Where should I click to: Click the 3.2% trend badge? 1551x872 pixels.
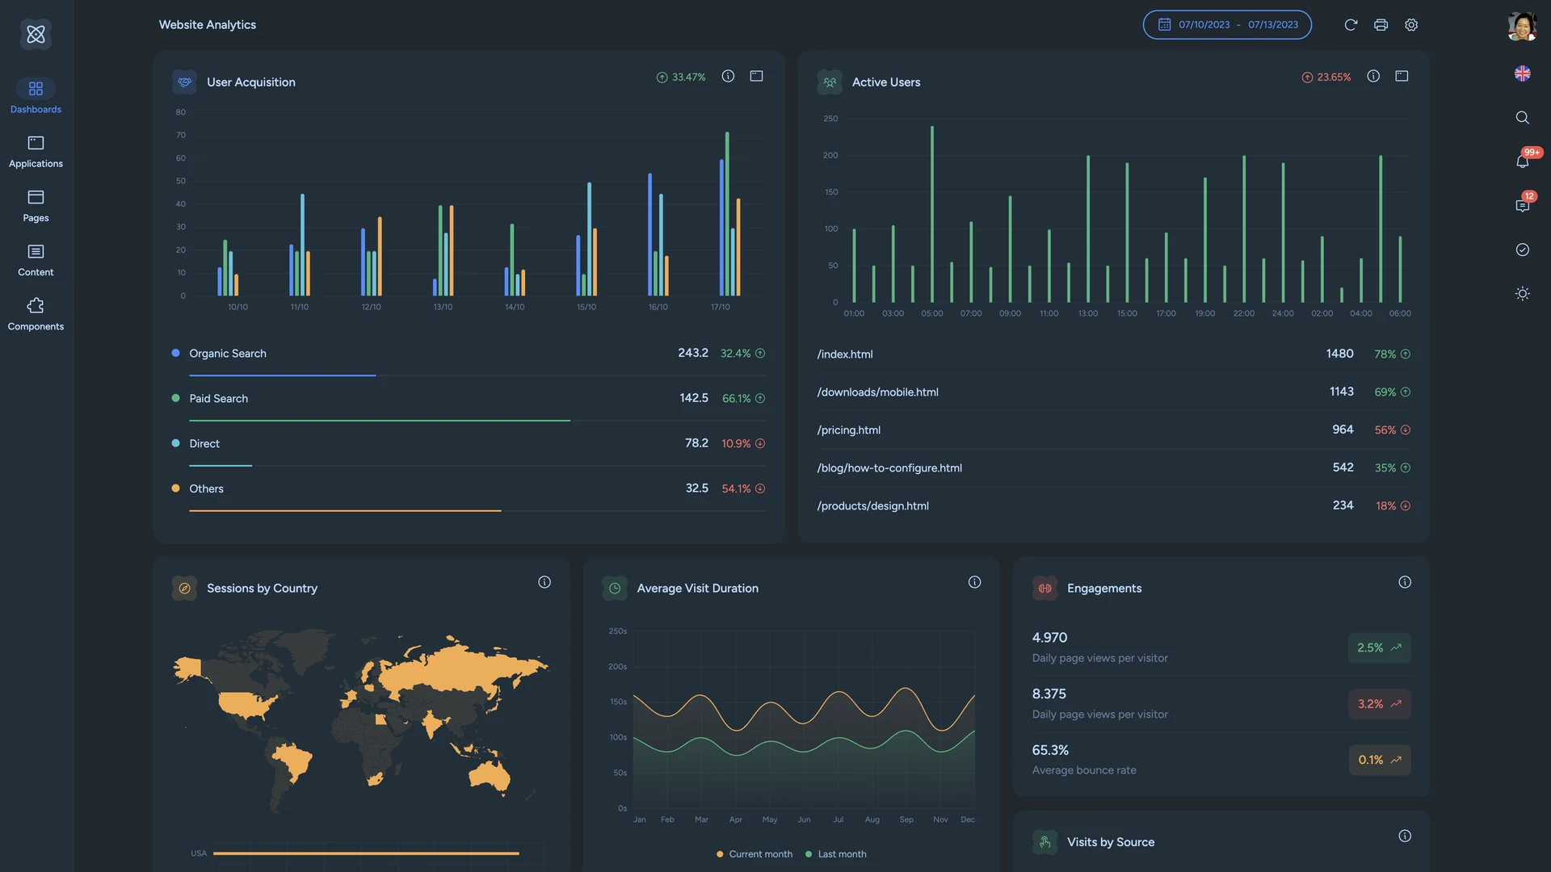[1380, 704]
